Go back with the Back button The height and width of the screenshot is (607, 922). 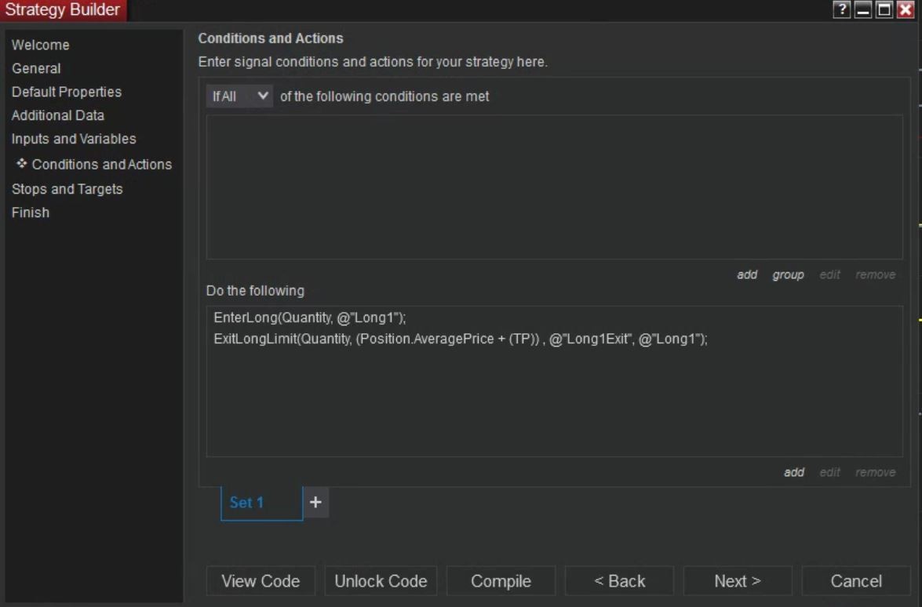619,581
